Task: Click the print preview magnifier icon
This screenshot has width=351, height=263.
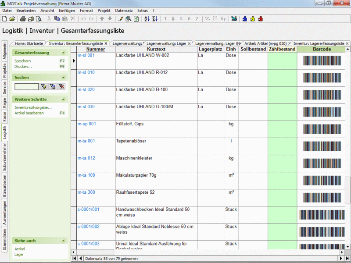Action: [x=39, y=19]
